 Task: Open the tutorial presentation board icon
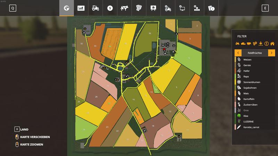point(153,8)
